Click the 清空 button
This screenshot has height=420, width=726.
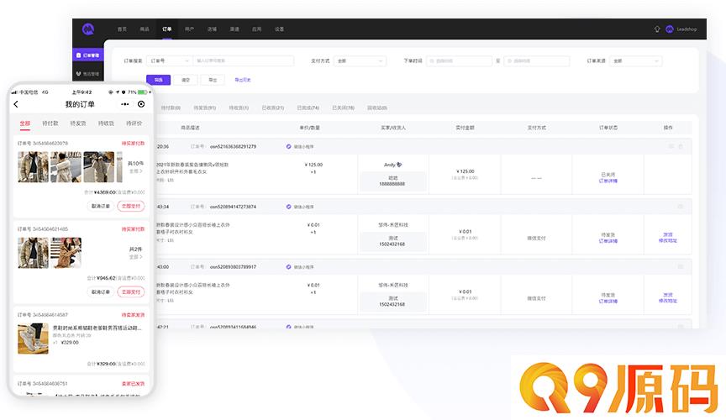click(186, 80)
